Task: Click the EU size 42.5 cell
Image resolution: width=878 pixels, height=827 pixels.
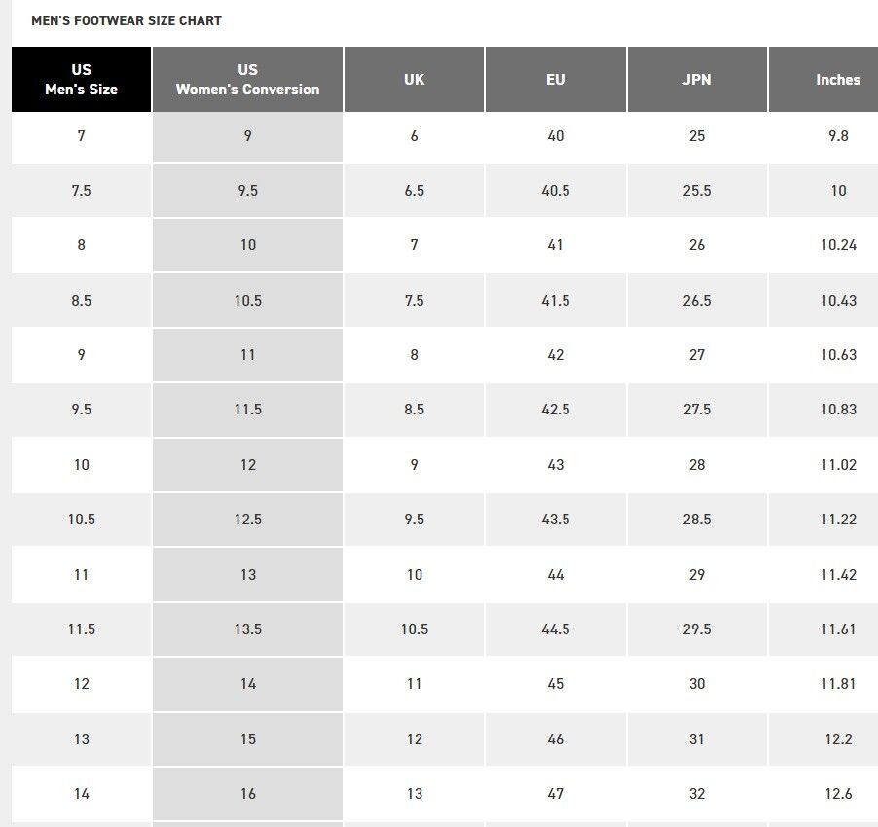Action: [x=555, y=410]
